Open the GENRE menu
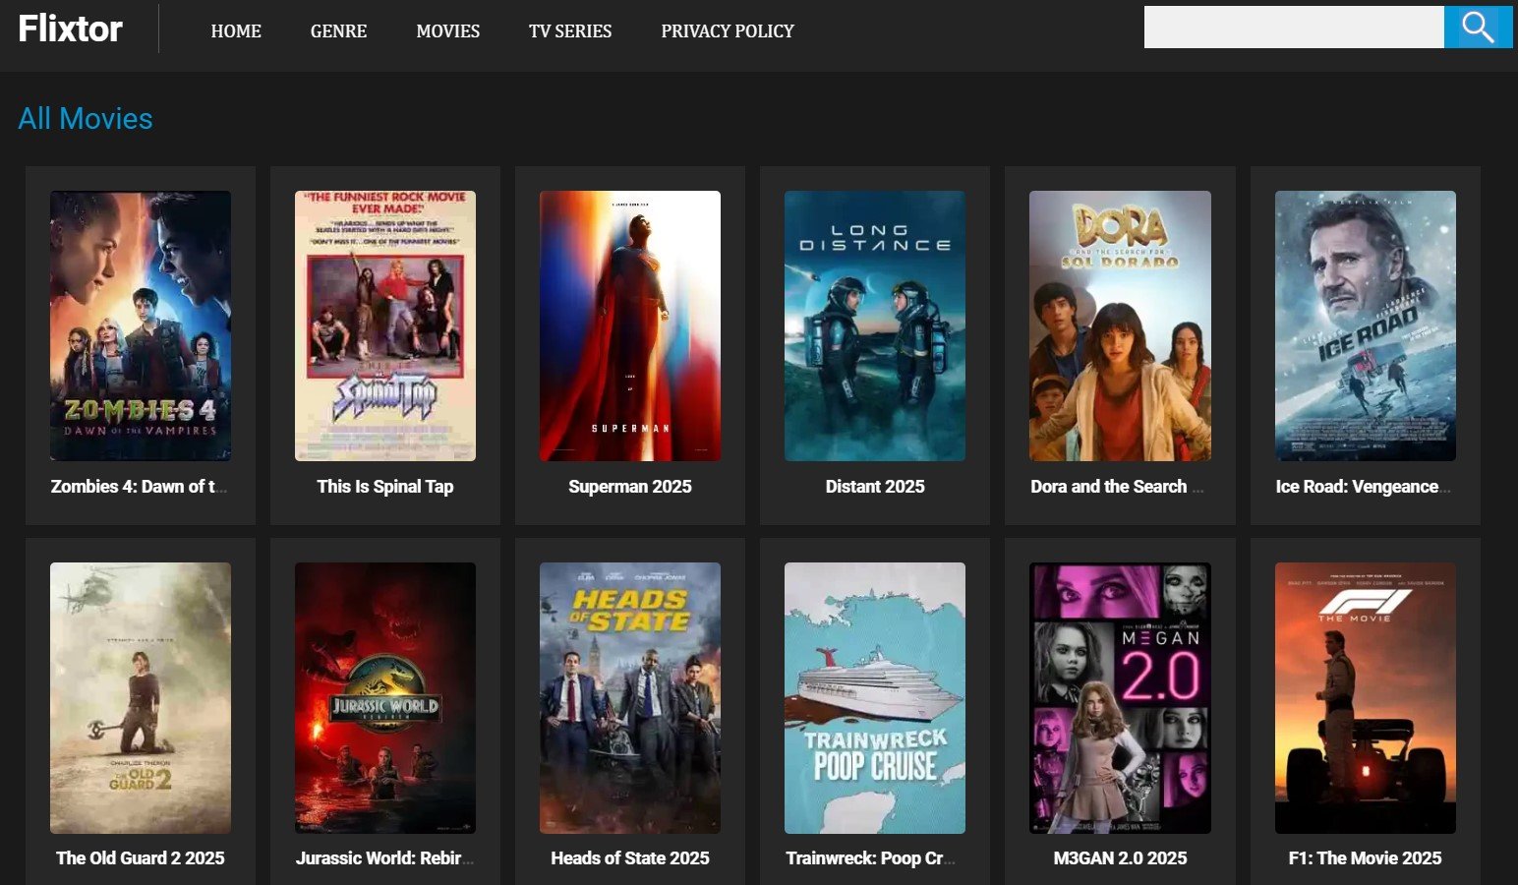This screenshot has height=885, width=1518. 338,31
